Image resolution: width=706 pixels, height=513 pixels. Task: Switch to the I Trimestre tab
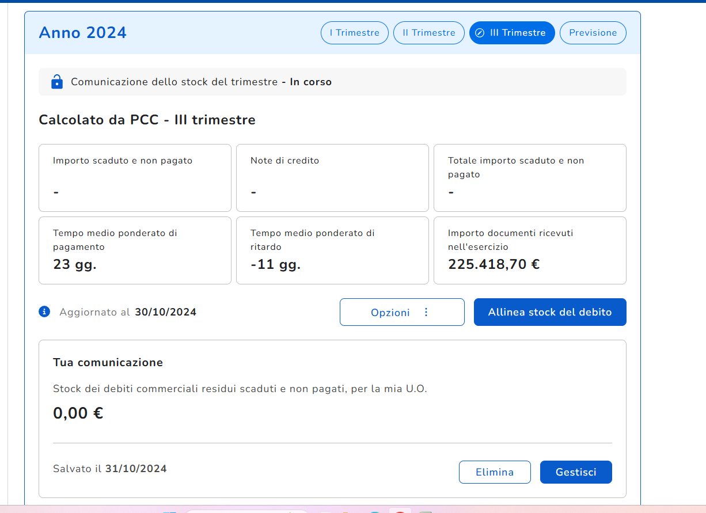pyautogui.click(x=354, y=33)
